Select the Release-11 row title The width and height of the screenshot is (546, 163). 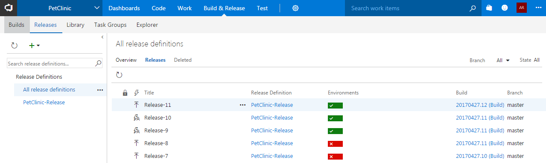pos(158,105)
